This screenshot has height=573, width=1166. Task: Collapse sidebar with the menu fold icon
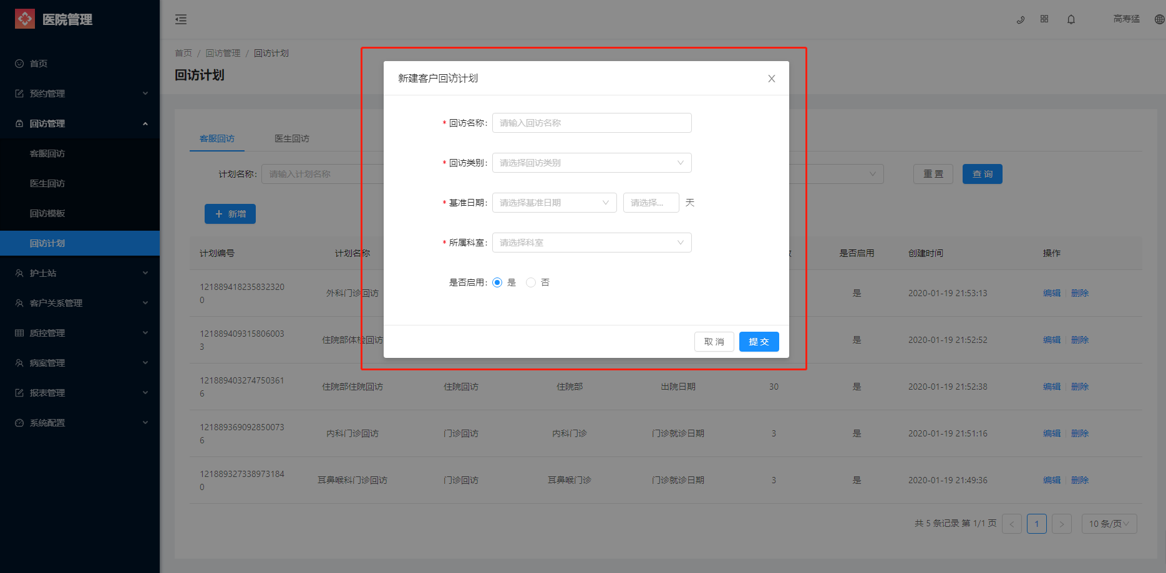(x=181, y=19)
